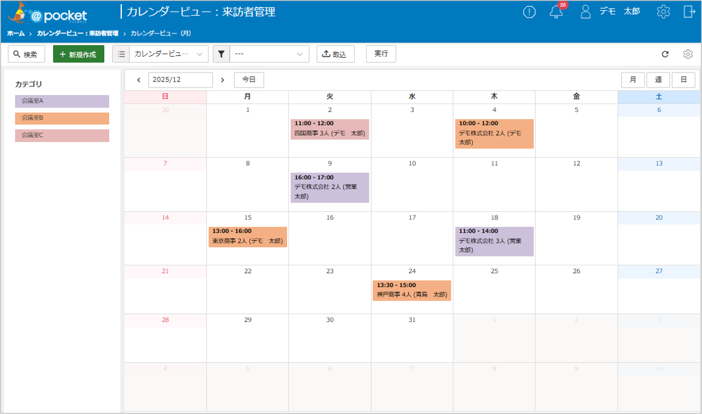The width and height of the screenshot is (702, 414).
Task: Click the 新規作成 button
Action: (79, 54)
